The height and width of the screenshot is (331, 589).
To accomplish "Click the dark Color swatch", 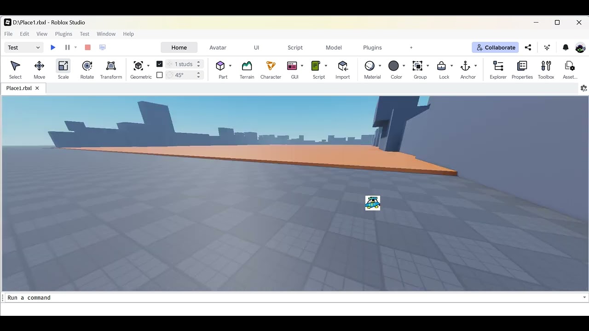I will (393, 66).
